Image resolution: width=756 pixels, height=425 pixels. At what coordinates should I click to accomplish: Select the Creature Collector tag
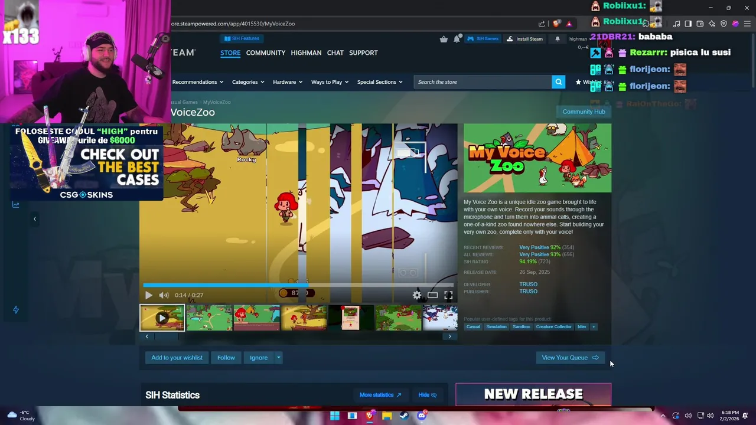[x=553, y=326]
